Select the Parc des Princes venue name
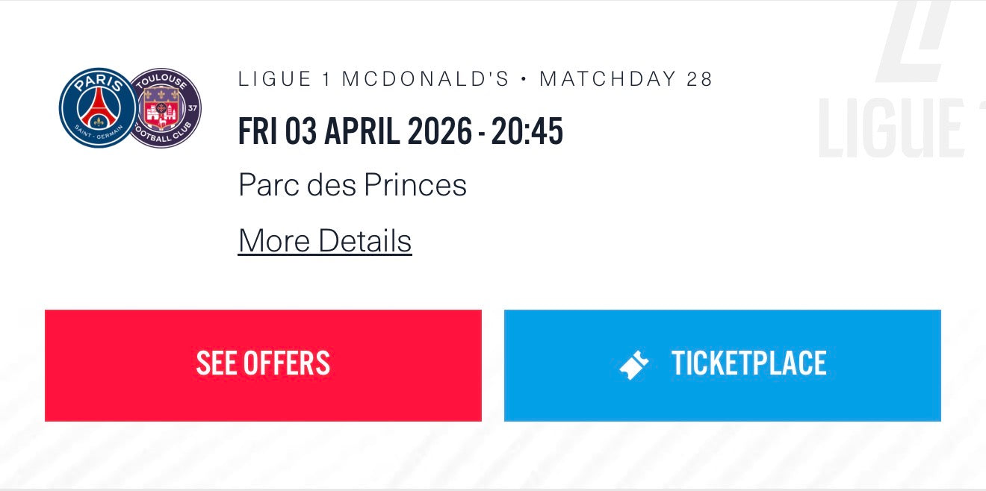 [353, 185]
